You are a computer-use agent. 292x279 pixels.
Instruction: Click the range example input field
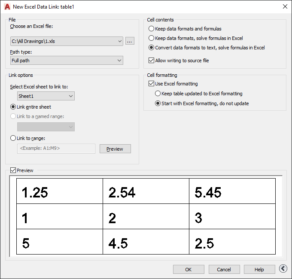click(56, 149)
